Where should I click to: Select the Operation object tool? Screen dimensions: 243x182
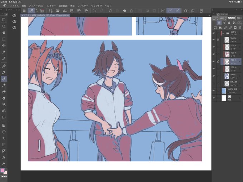pos(4,20)
